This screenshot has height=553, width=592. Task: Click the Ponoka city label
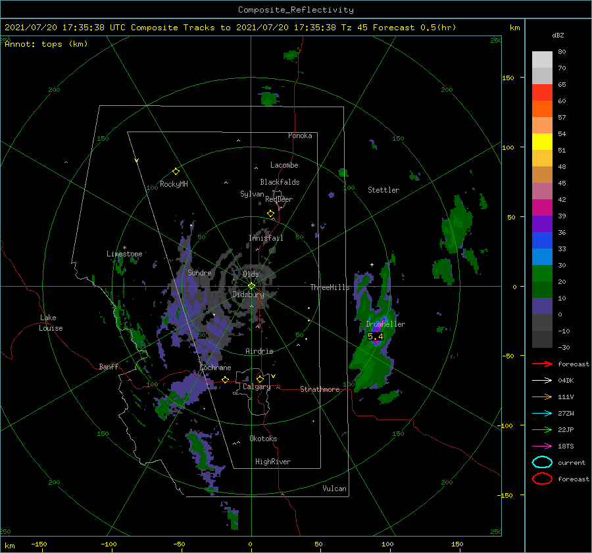[x=300, y=135]
